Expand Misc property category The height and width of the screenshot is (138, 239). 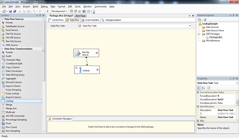[198, 121]
